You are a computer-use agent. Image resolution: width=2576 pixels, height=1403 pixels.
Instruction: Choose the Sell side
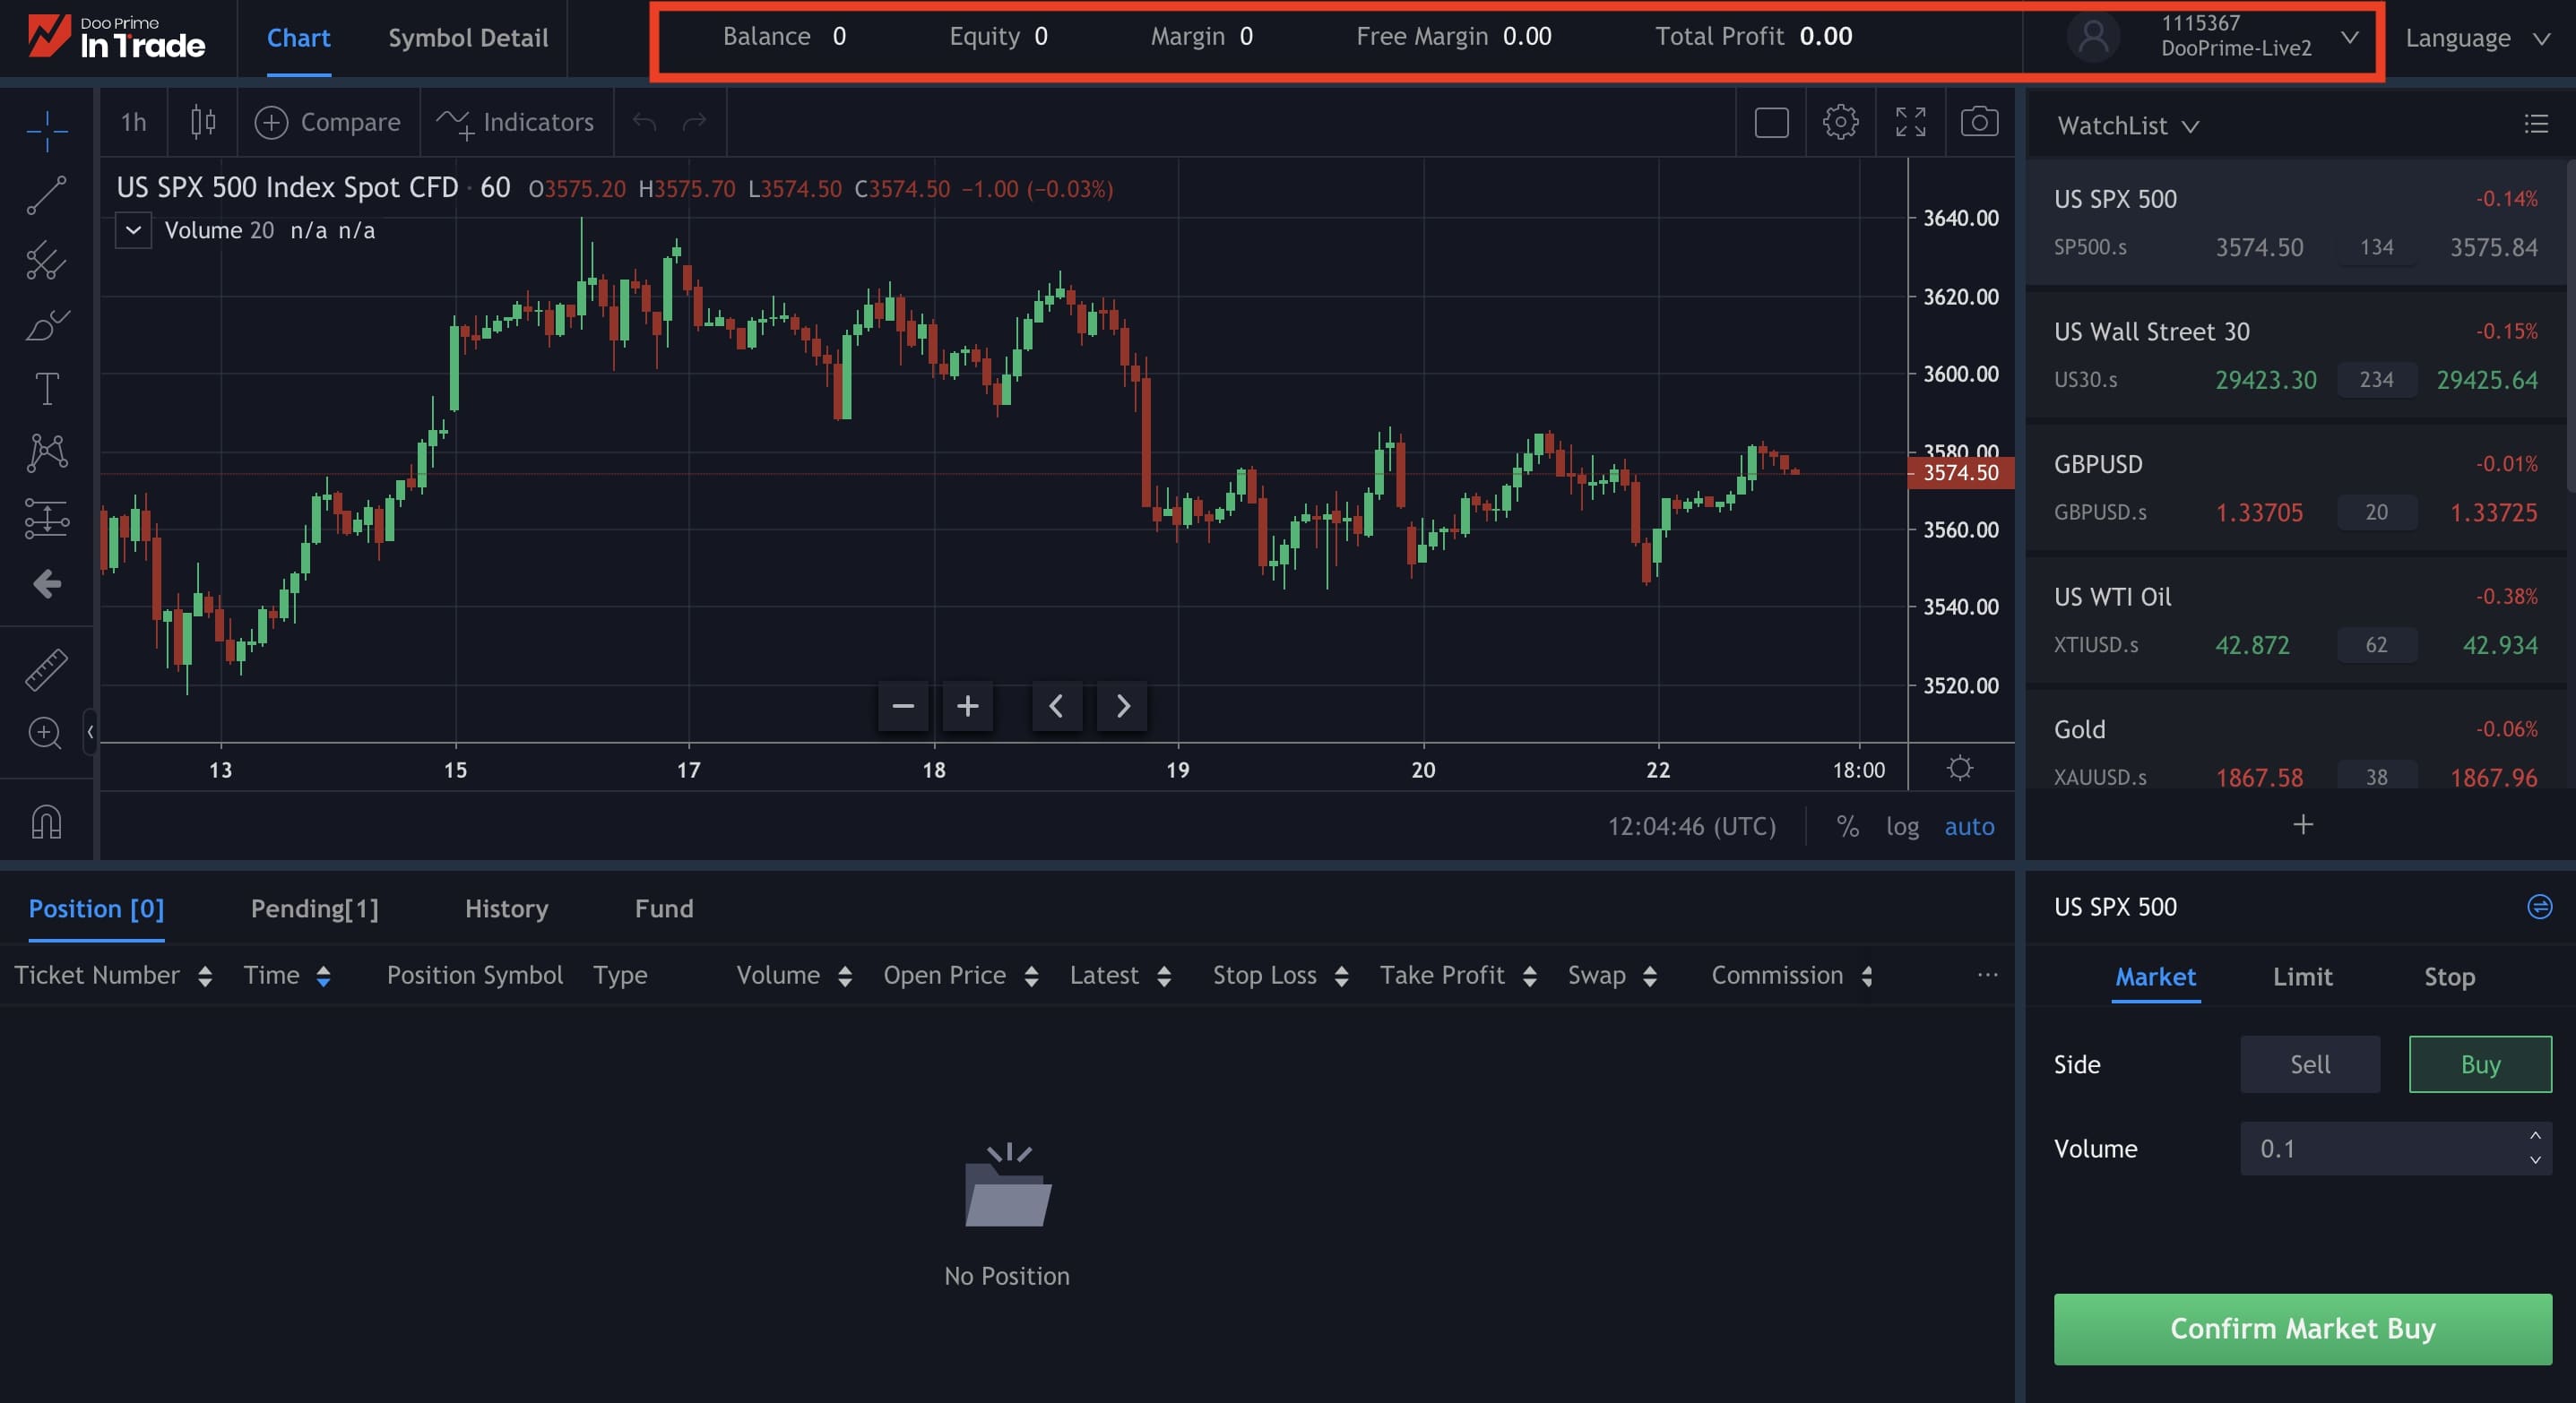(2310, 1064)
